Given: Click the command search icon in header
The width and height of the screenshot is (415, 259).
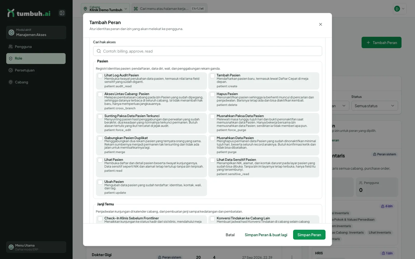Looking at the screenshot, I should click(136, 9).
